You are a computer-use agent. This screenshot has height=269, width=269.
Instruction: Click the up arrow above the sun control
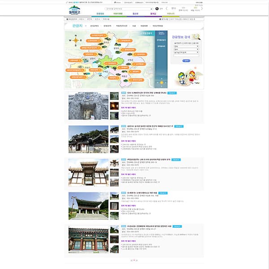(x=161, y=78)
